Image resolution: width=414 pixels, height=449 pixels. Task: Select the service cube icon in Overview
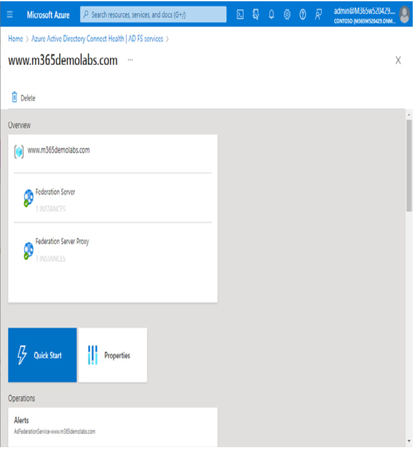point(19,152)
